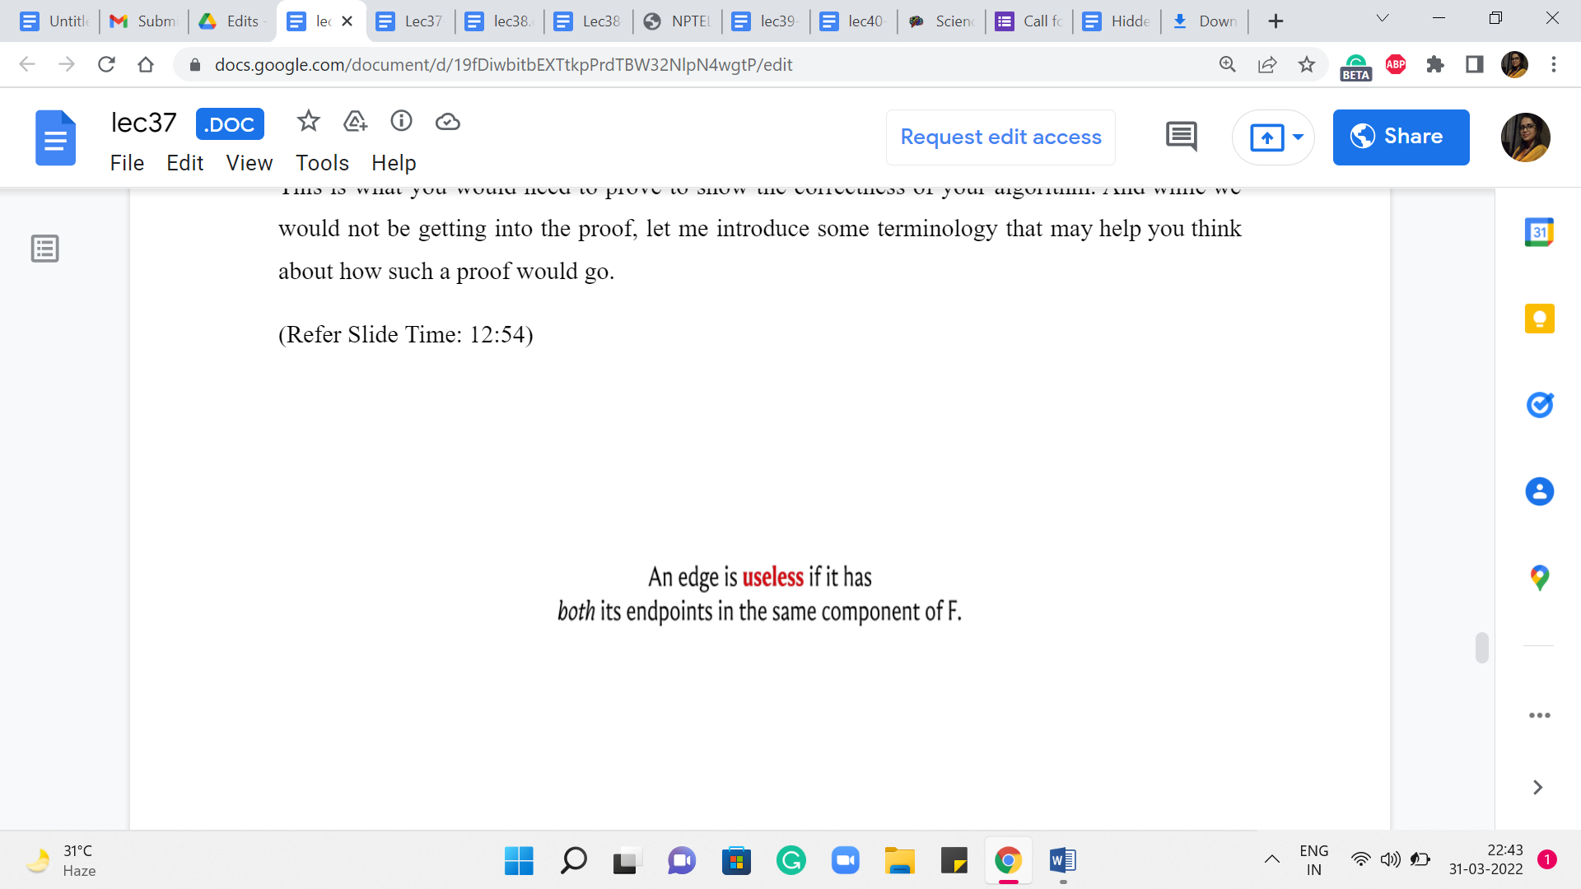Click the document vertical scrollbar thumb
The image size is (1581, 889).
(1481, 648)
